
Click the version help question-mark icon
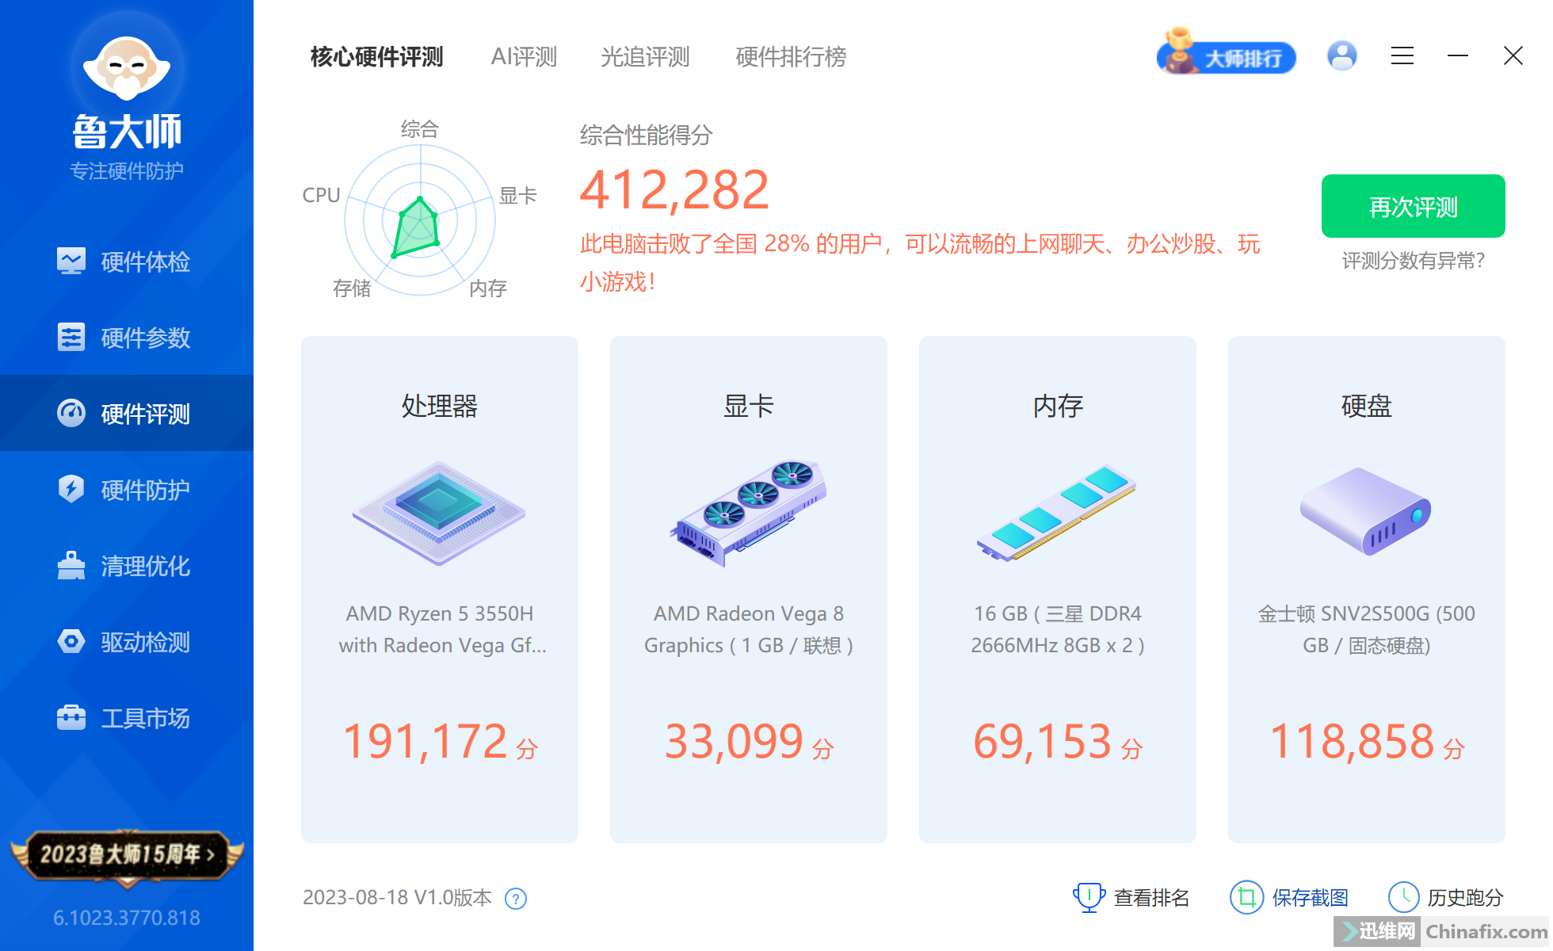(x=516, y=899)
